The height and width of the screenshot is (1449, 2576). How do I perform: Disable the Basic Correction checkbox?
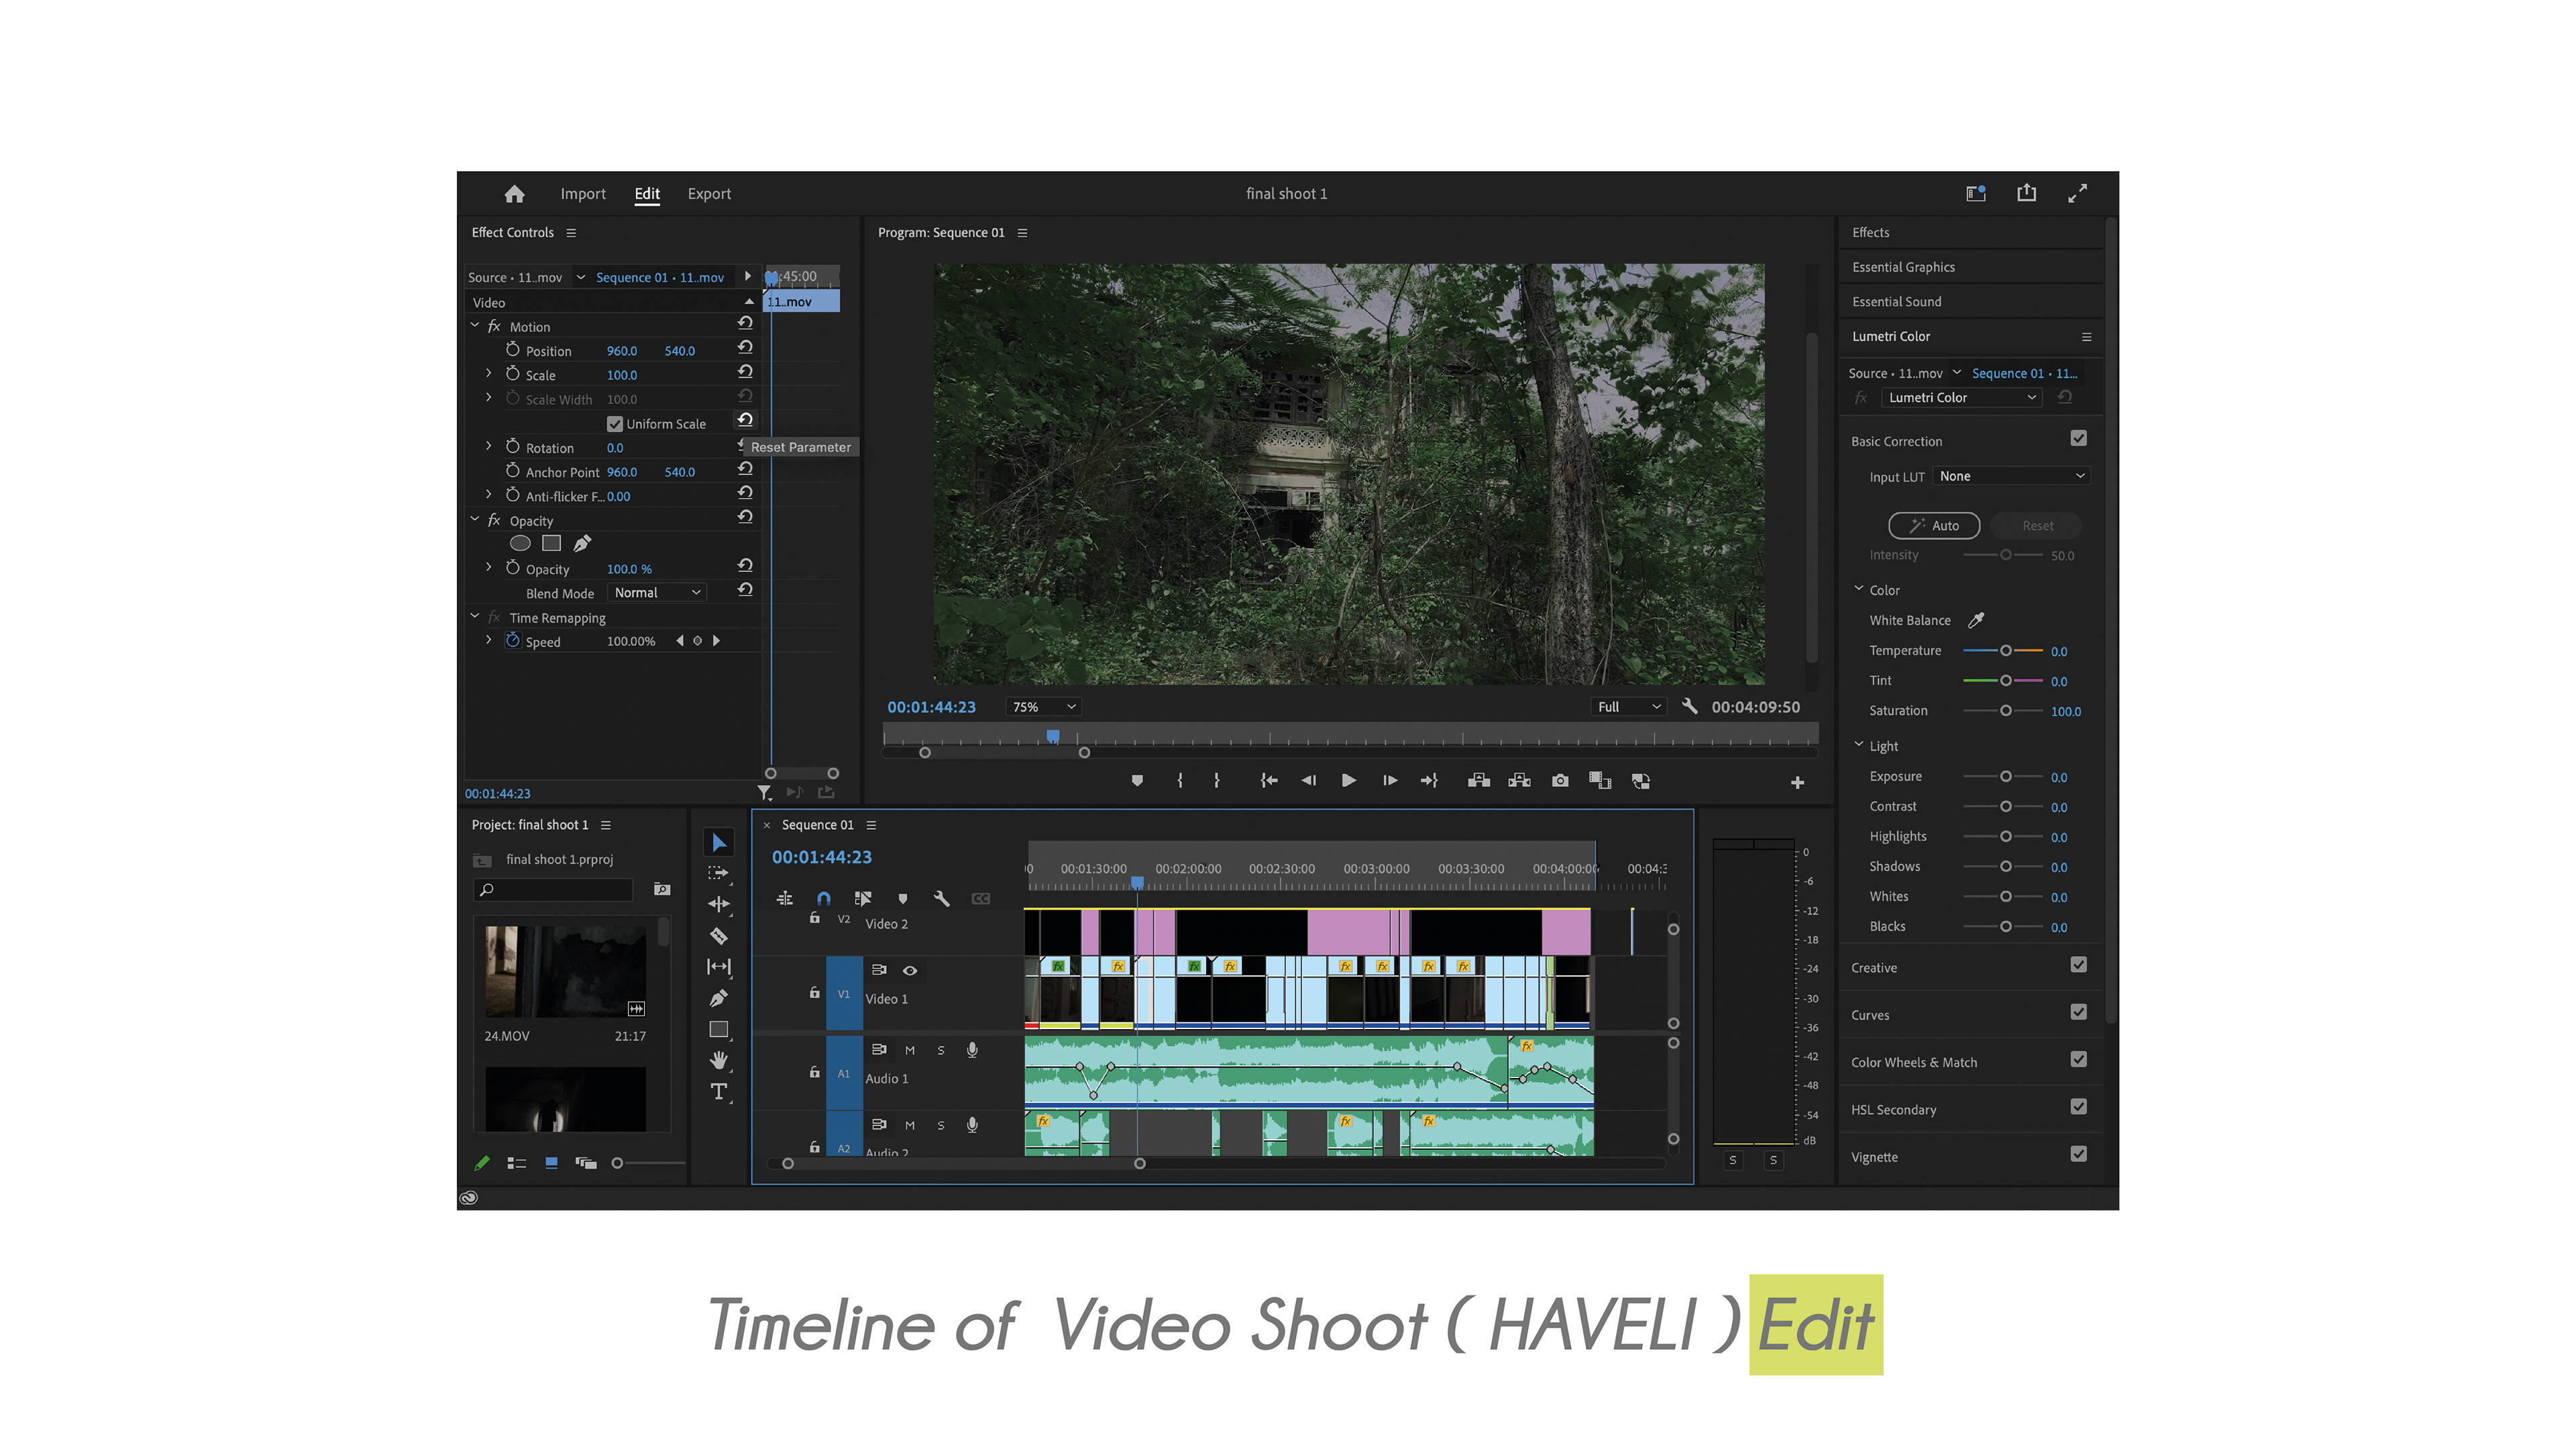click(x=2078, y=439)
